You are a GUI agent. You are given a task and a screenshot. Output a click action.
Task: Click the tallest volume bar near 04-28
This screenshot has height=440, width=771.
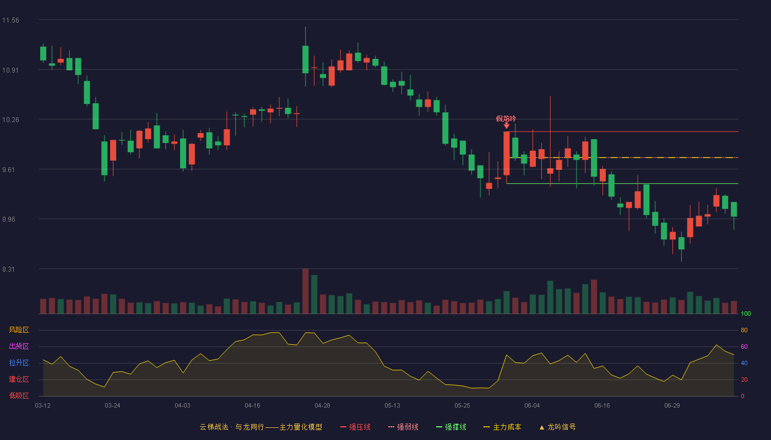click(x=305, y=291)
